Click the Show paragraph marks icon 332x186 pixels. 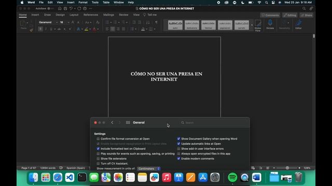(x=156, y=22)
